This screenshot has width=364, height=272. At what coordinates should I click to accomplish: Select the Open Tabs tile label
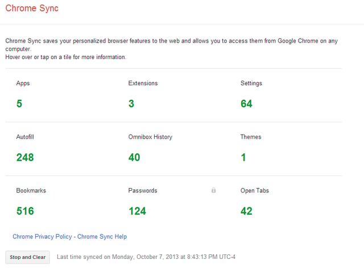(255, 191)
